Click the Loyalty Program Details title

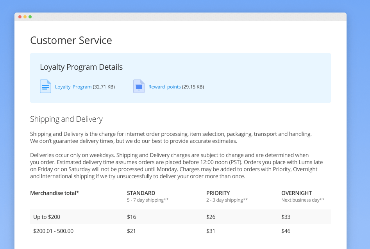coord(81,67)
